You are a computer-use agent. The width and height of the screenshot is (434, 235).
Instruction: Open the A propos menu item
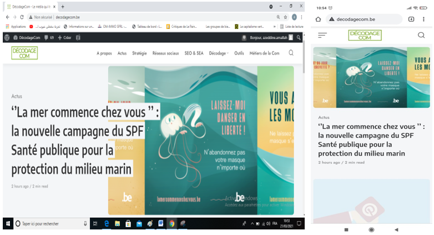(104, 53)
